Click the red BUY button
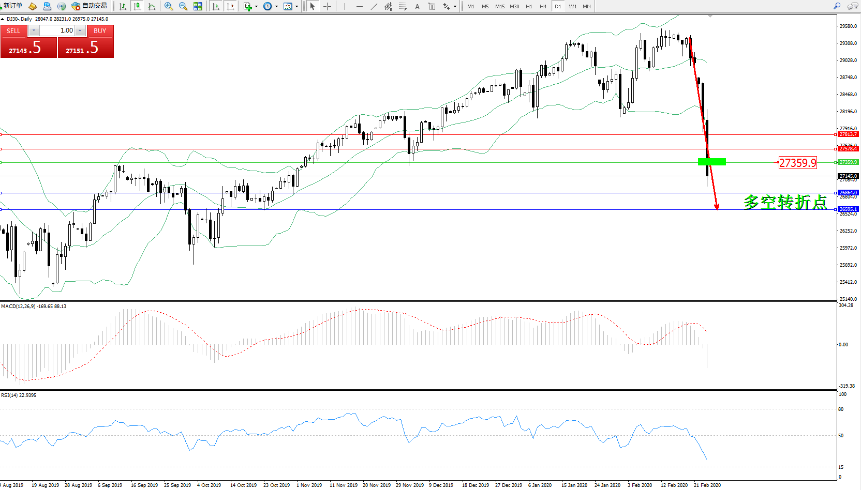The image size is (861, 490). click(x=100, y=31)
